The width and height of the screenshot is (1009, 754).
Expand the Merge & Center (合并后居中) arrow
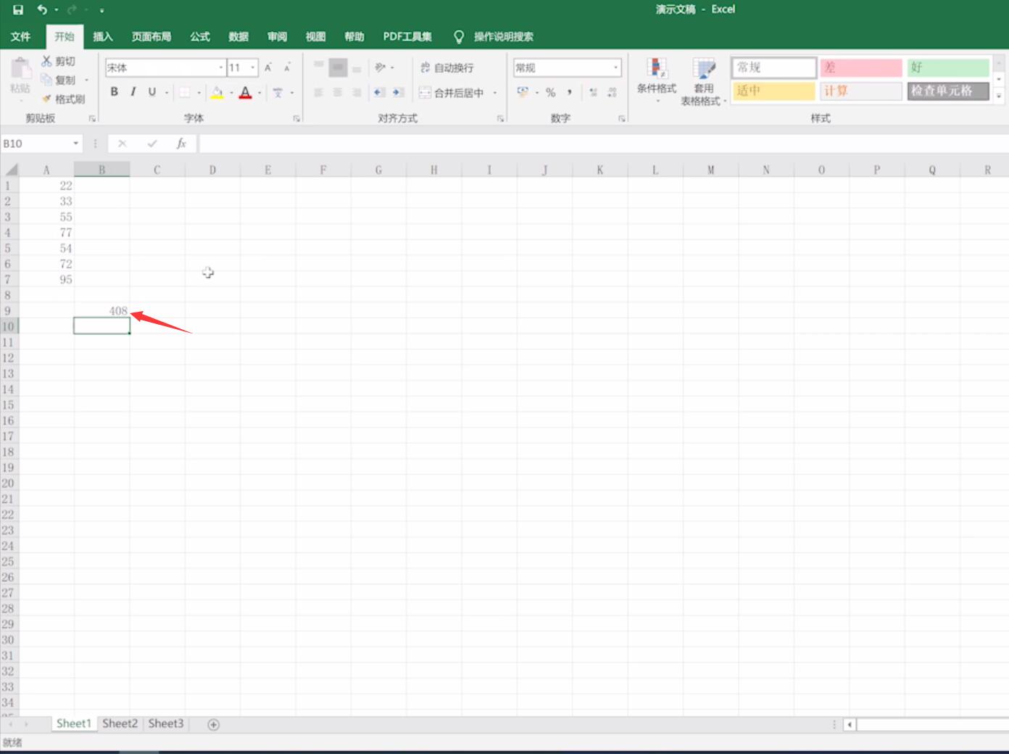tap(495, 93)
